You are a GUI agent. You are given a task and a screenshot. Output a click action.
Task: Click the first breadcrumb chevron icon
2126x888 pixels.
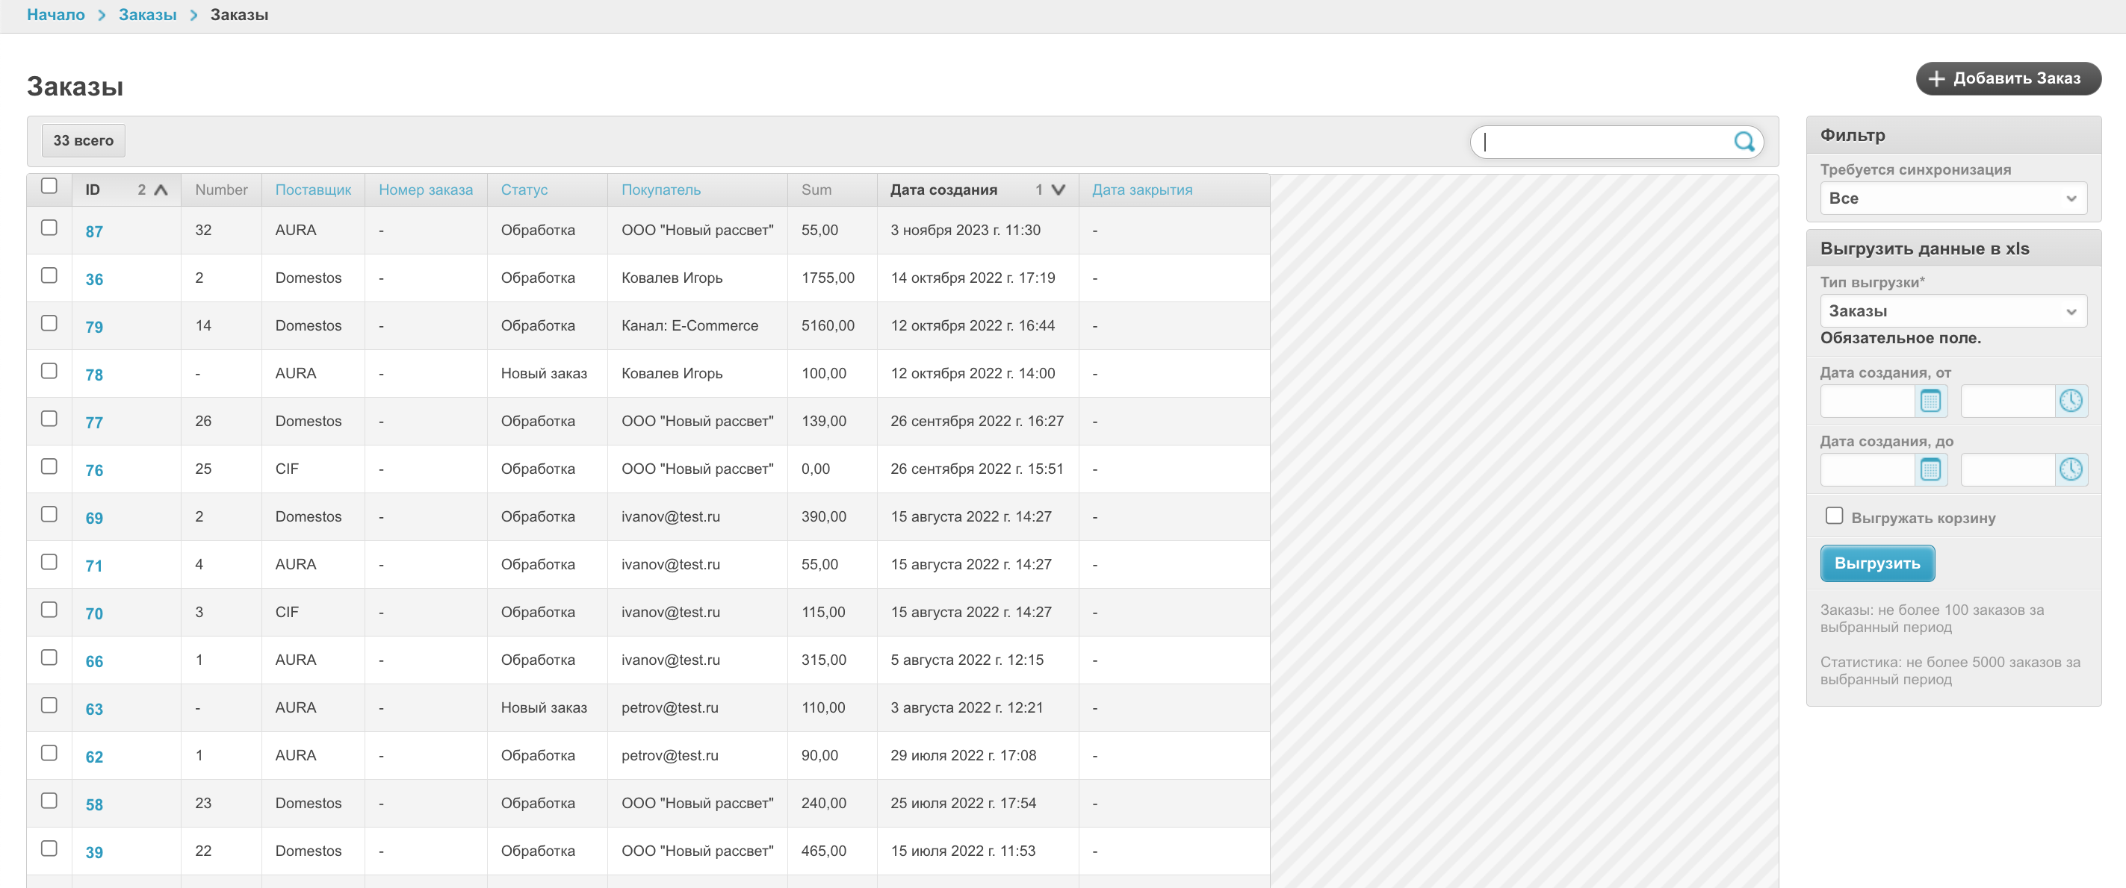tap(102, 16)
